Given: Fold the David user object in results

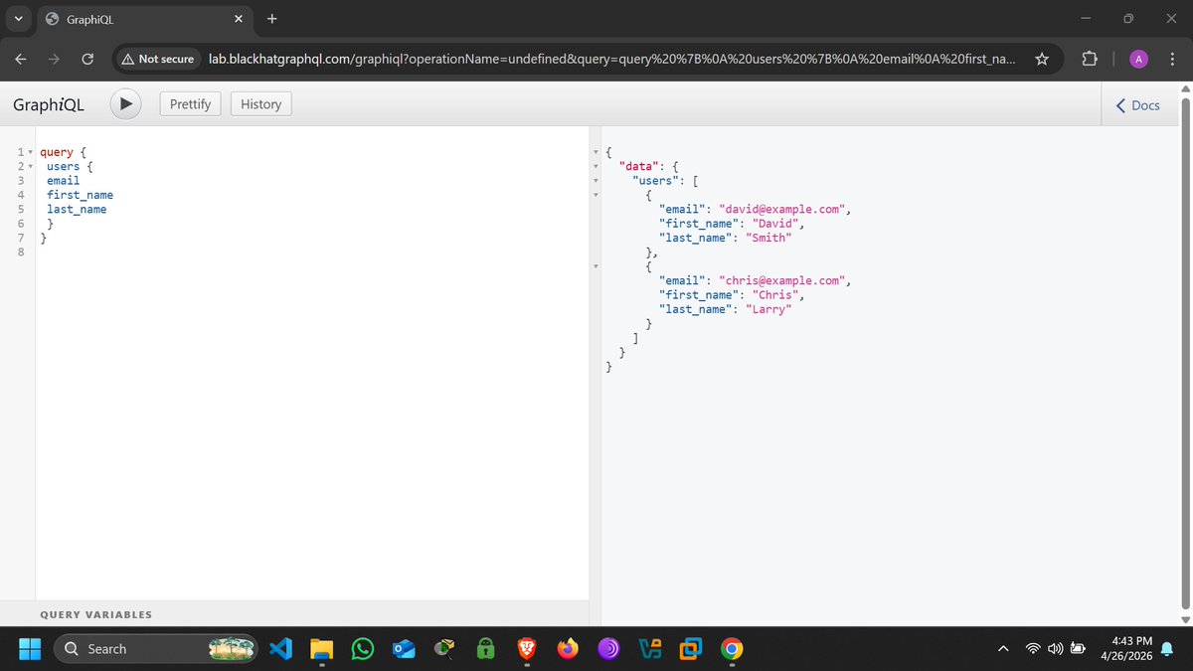Looking at the screenshot, I should (596, 195).
